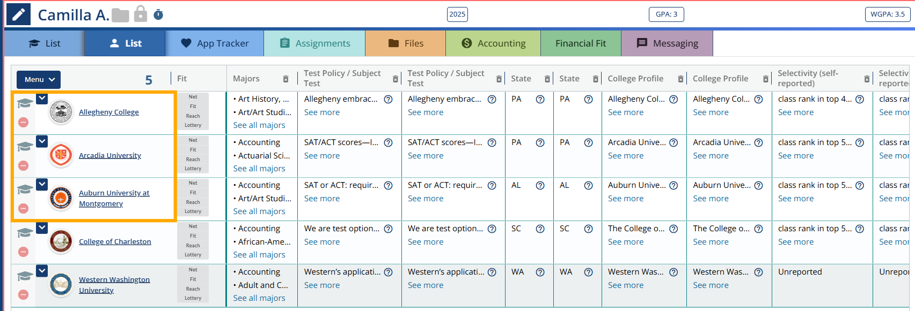
Task: Open the folder icon next to student name
Action: (x=121, y=15)
